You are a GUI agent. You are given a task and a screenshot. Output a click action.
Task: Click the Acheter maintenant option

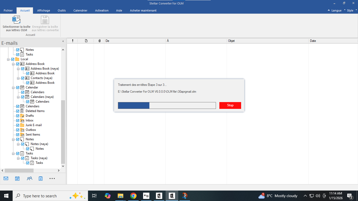(x=143, y=10)
